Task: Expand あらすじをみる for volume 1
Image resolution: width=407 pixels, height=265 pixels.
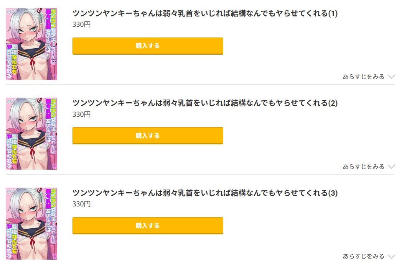Action: click(363, 77)
